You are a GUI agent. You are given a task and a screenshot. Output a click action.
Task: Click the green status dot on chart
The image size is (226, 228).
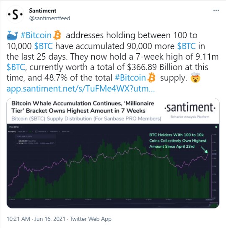coord(216,127)
